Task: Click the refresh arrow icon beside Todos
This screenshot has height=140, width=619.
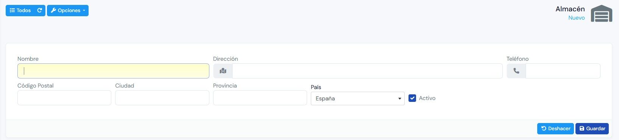Action: [39, 11]
